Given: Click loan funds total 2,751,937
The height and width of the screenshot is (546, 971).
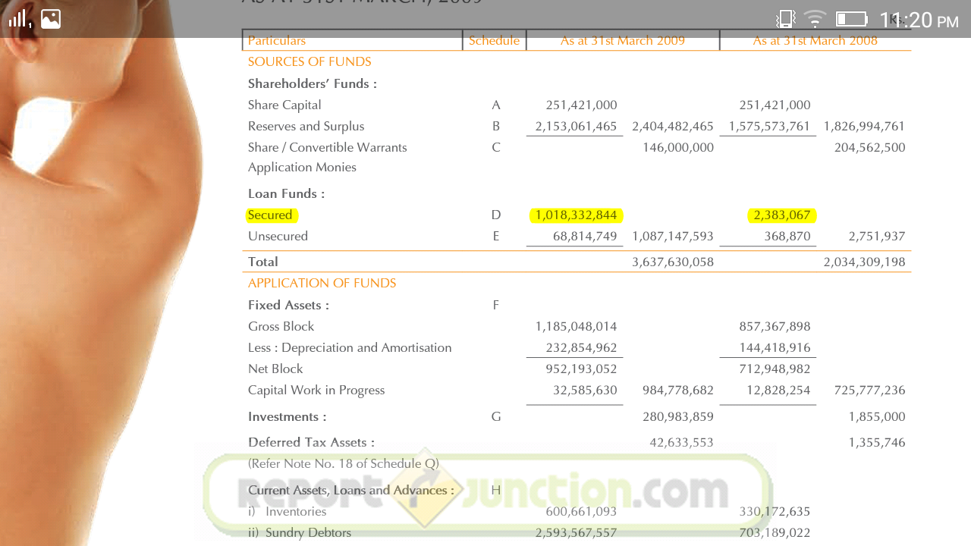Looking at the screenshot, I should 877,236.
